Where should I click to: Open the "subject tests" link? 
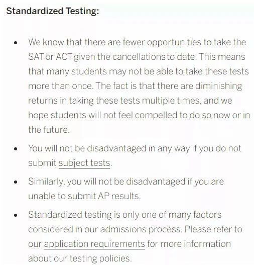click(84, 163)
